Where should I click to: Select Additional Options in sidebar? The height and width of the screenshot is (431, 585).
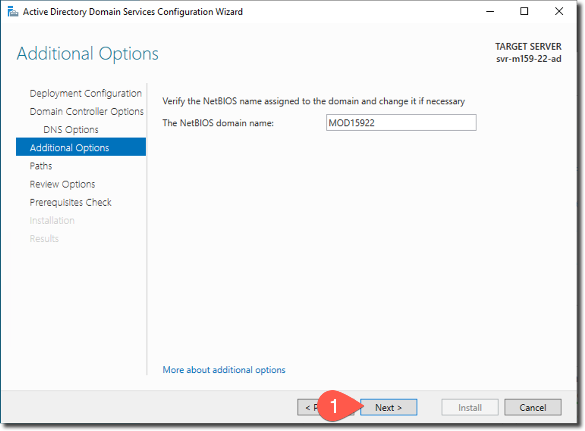(x=81, y=147)
